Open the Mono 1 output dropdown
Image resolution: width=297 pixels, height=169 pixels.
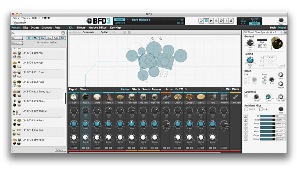click(280, 124)
